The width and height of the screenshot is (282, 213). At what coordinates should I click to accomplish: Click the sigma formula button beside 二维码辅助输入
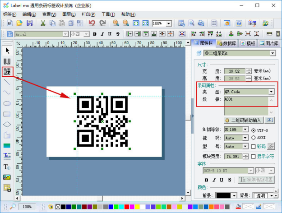coord(269,120)
